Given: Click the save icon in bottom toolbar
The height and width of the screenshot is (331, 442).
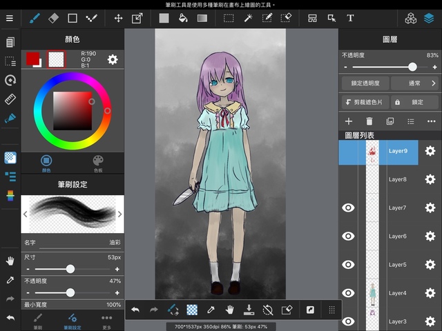Looking at the screenshot, I should coord(249,310).
